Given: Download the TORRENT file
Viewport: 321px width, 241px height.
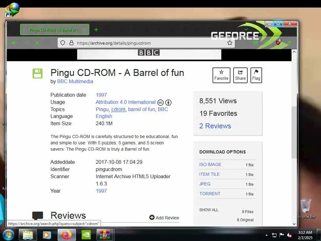Looking at the screenshot, I should (x=210, y=194).
